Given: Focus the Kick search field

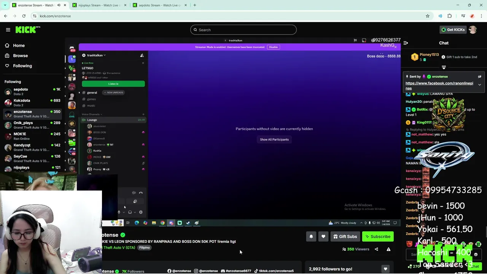Looking at the screenshot, I should pos(243,30).
